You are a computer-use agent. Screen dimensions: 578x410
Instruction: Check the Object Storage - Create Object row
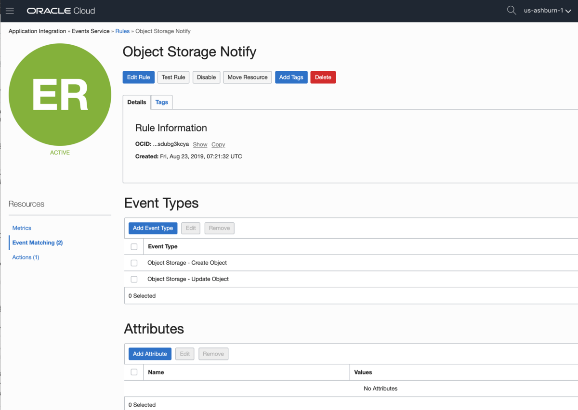pos(134,263)
